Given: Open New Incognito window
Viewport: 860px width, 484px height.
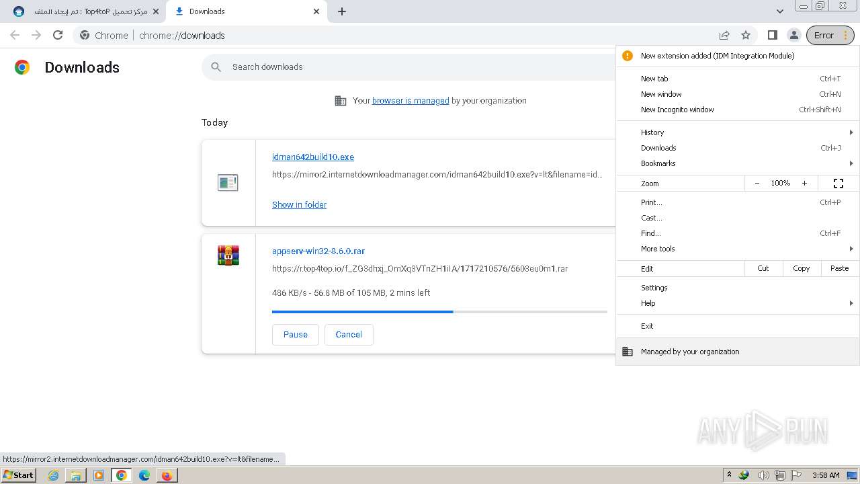Looking at the screenshot, I should 738,110.
